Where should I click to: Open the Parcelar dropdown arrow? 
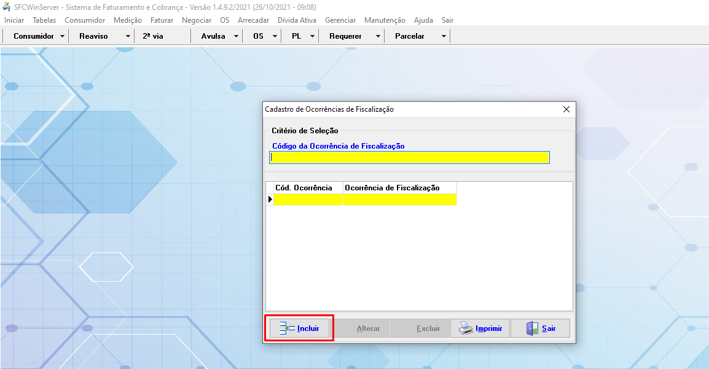[x=444, y=36]
